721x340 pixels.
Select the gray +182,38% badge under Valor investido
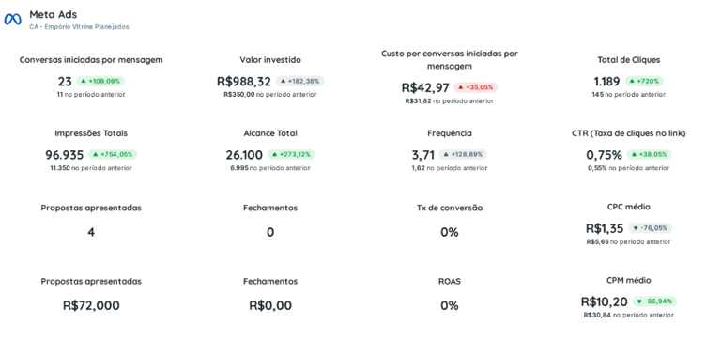point(299,82)
